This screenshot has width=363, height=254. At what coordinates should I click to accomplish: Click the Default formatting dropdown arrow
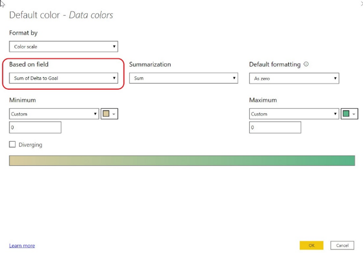coord(336,78)
